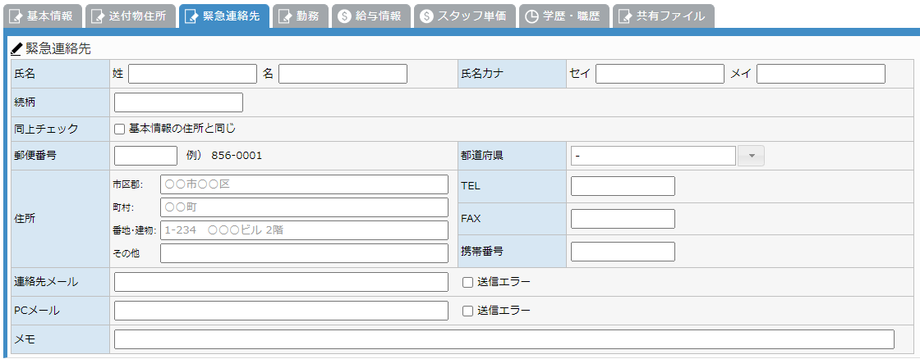Viewport: 920px width, 359px height.
Task: Switch to the 送付物住所 tab
Action: pyautogui.click(x=131, y=16)
